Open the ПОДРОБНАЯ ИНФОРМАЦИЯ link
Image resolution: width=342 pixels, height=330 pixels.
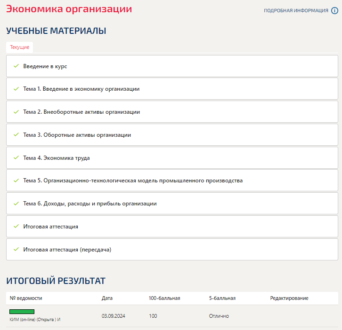point(296,11)
